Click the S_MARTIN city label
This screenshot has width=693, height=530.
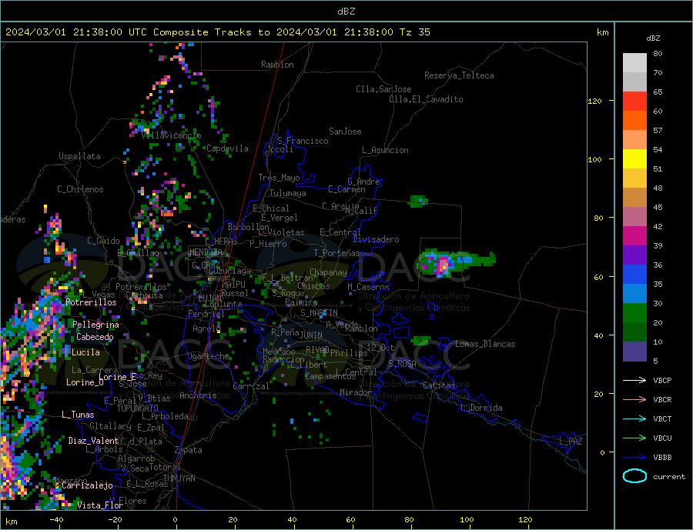coord(319,313)
